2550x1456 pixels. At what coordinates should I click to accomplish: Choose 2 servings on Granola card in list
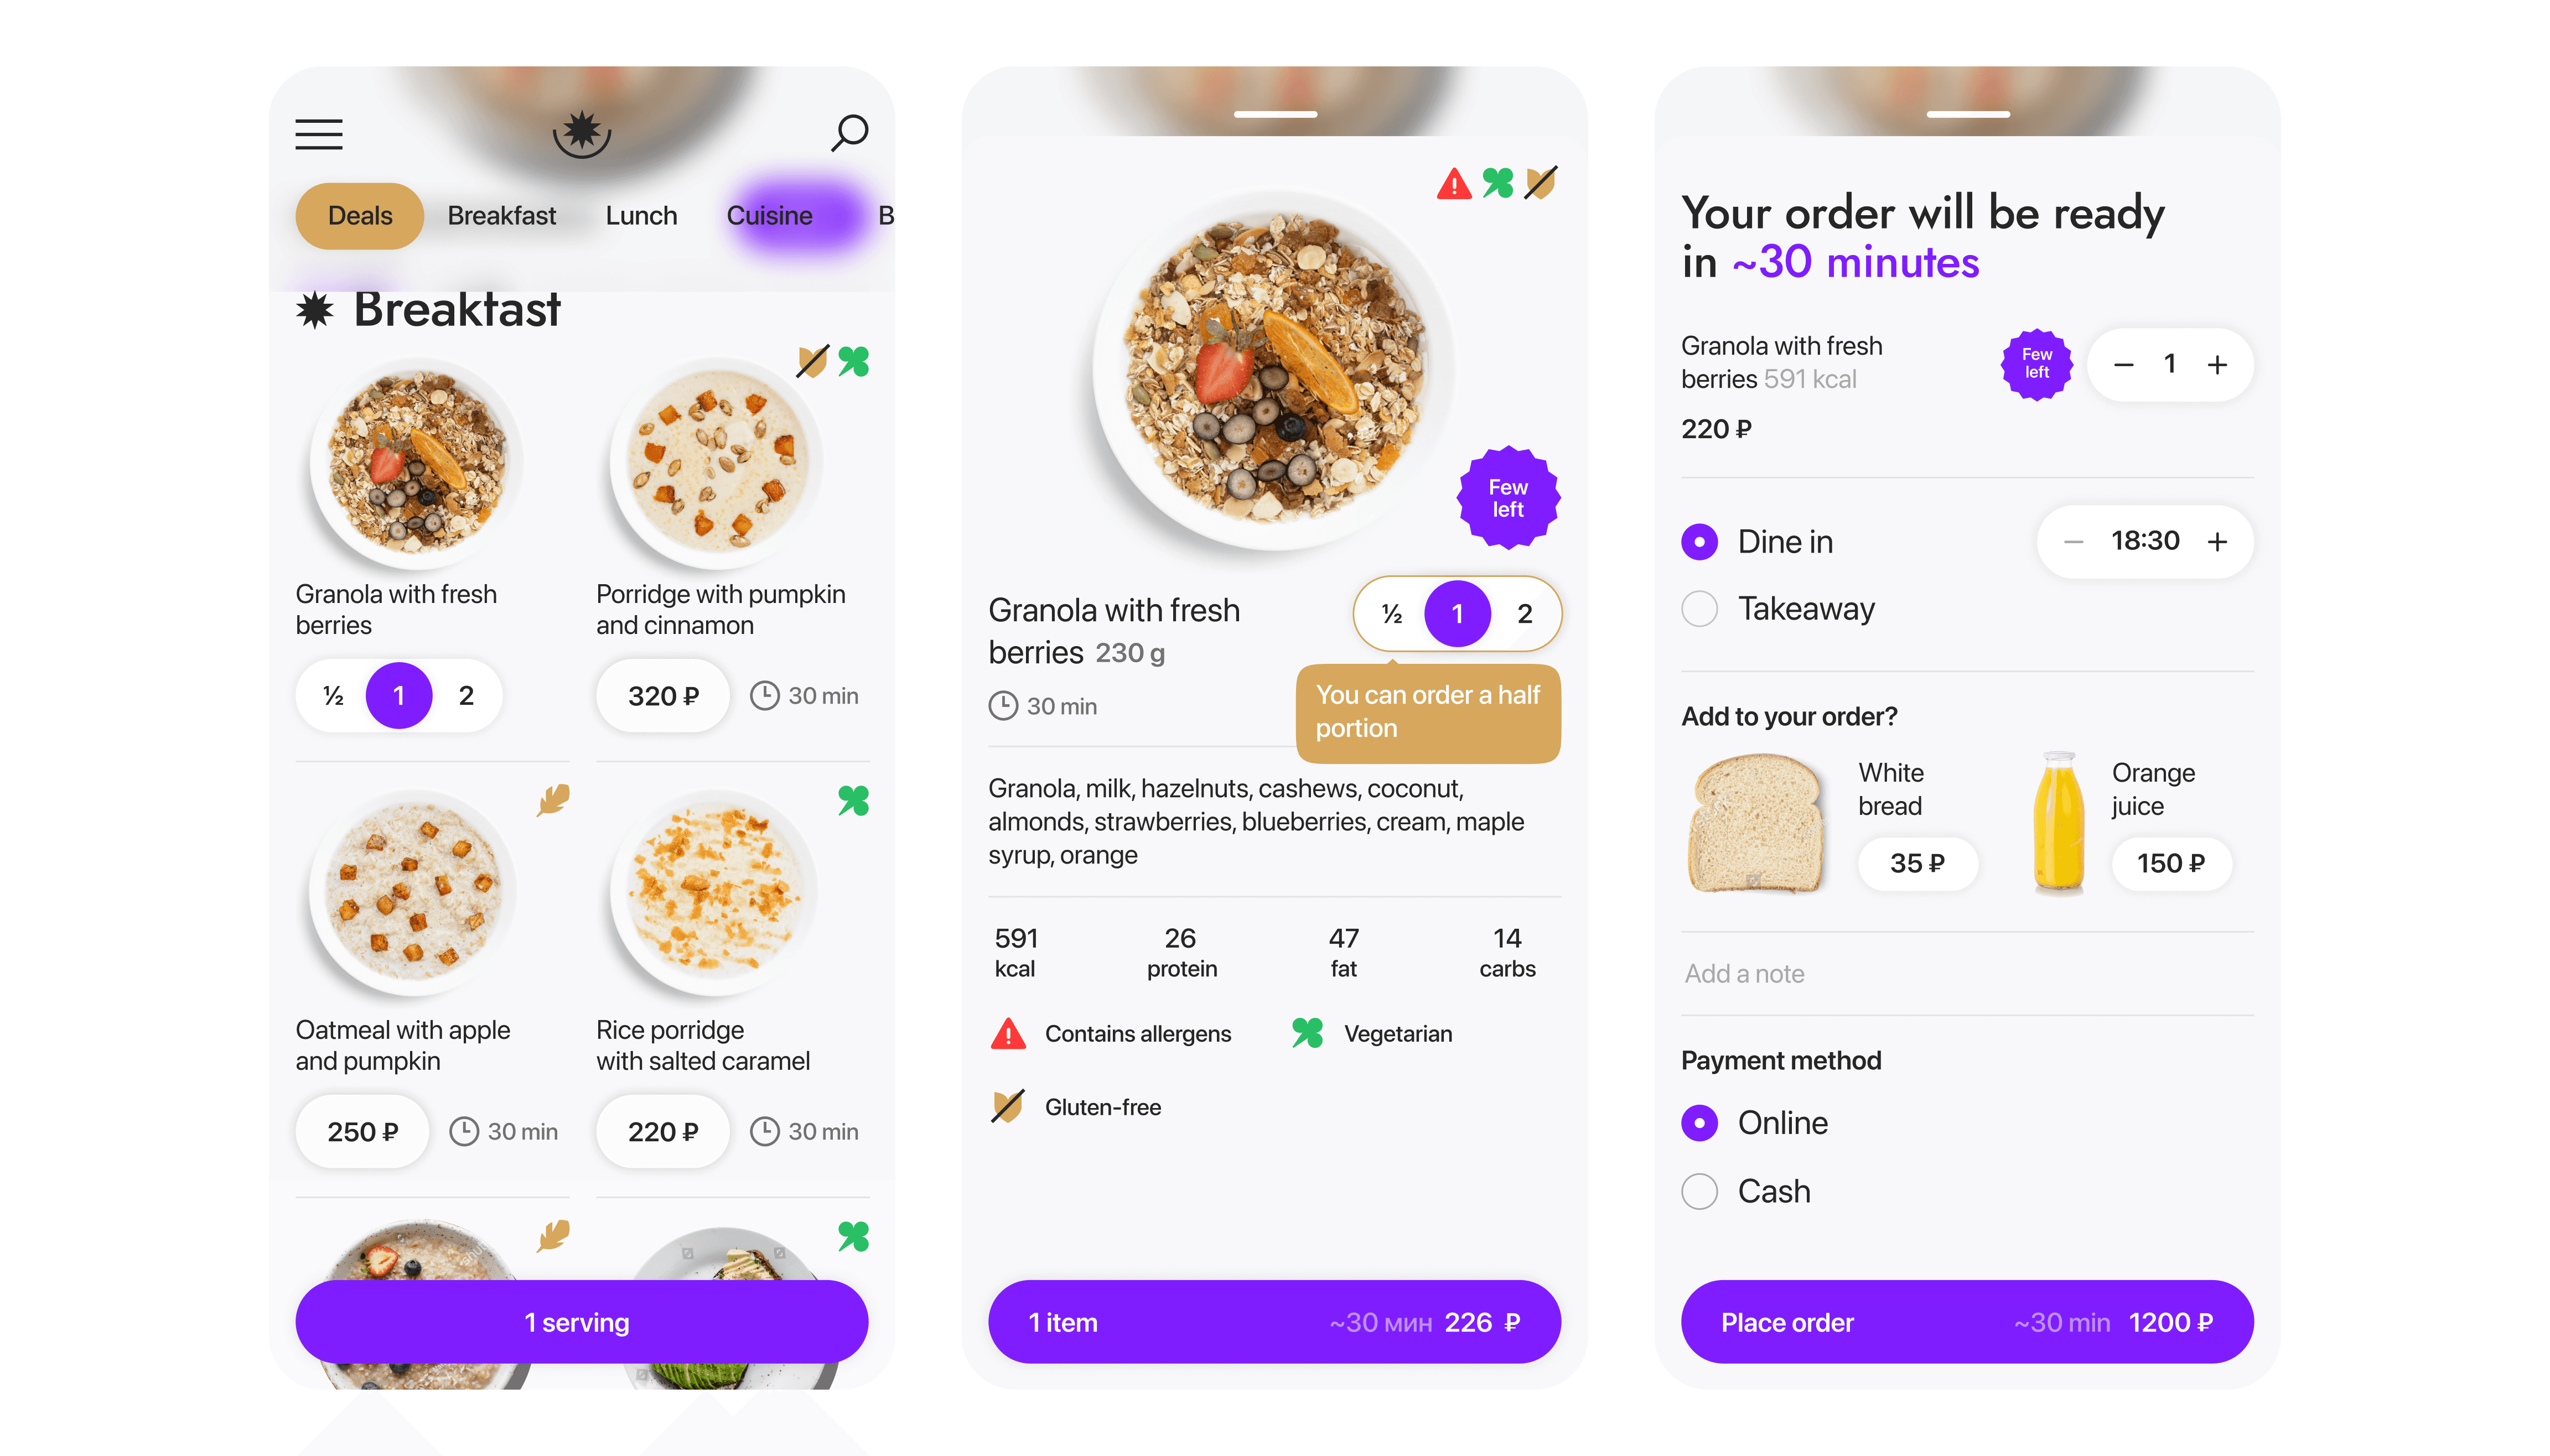click(465, 696)
